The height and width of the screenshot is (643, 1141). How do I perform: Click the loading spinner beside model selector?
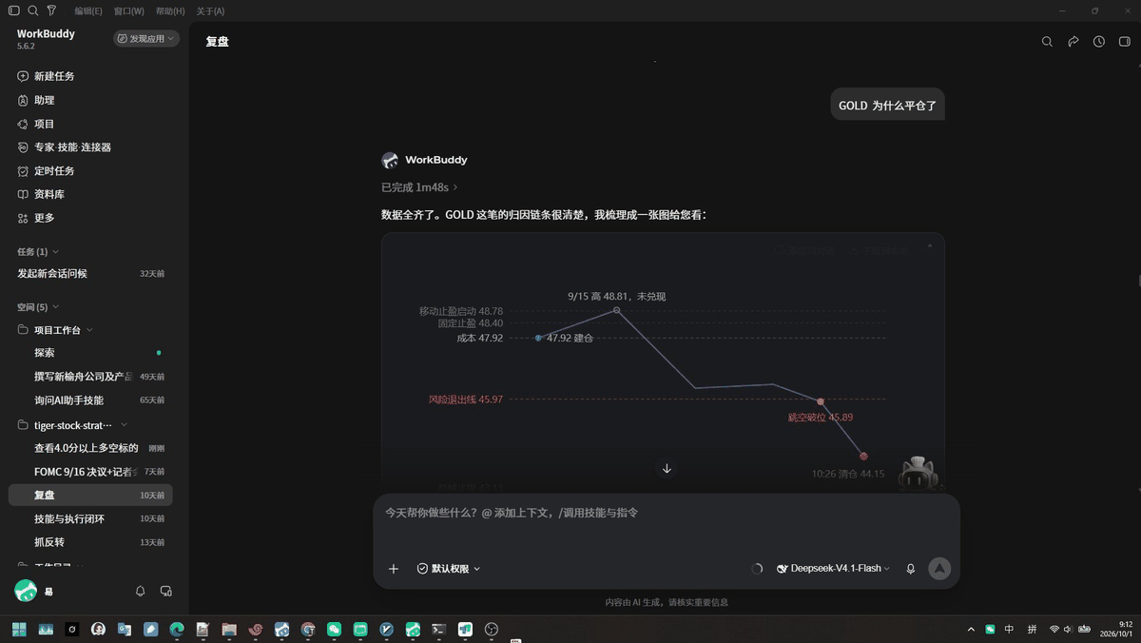point(757,569)
